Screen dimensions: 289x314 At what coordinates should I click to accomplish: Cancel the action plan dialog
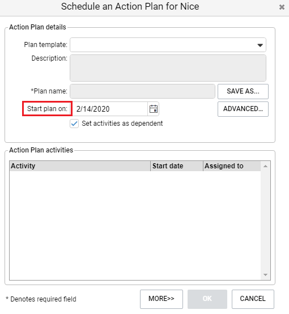pos(253,299)
